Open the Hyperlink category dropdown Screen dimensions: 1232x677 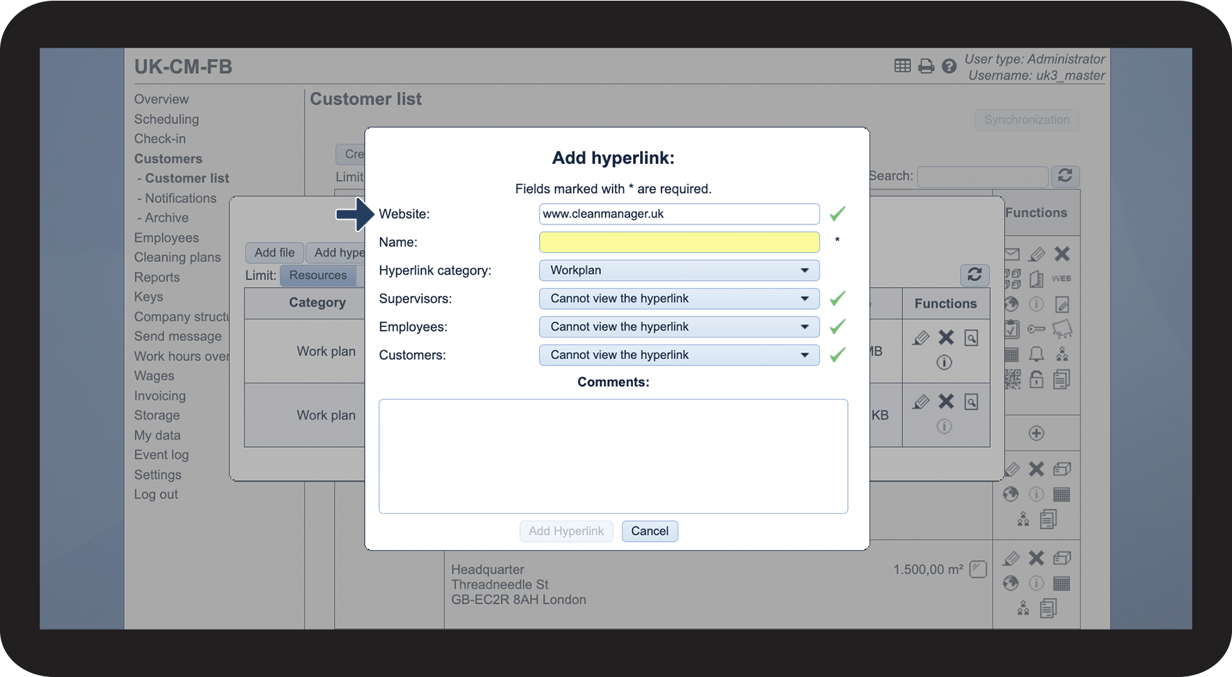(x=679, y=271)
